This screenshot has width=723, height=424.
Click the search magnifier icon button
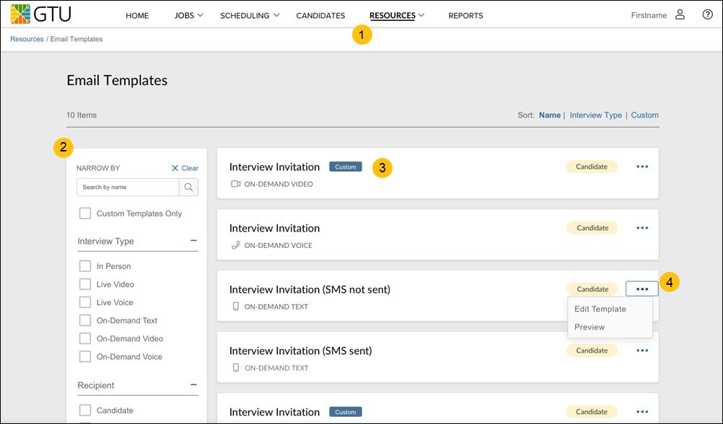pos(188,187)
